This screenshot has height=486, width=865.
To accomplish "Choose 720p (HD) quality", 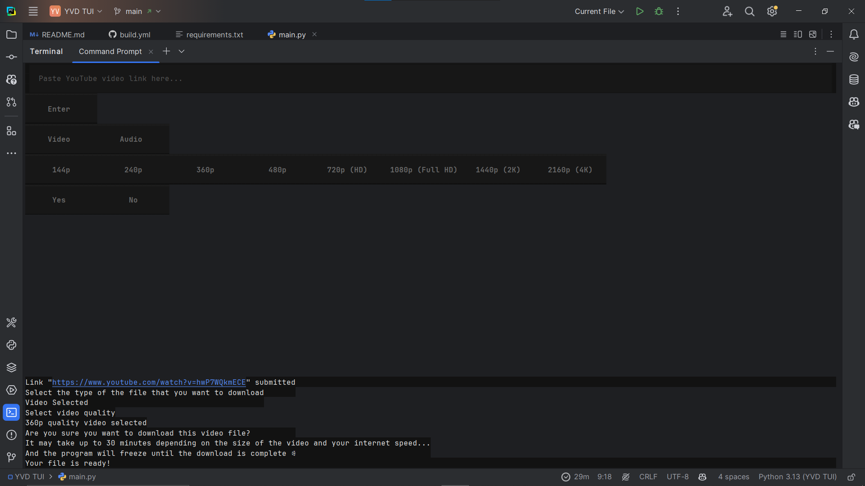I will point(347,170).
